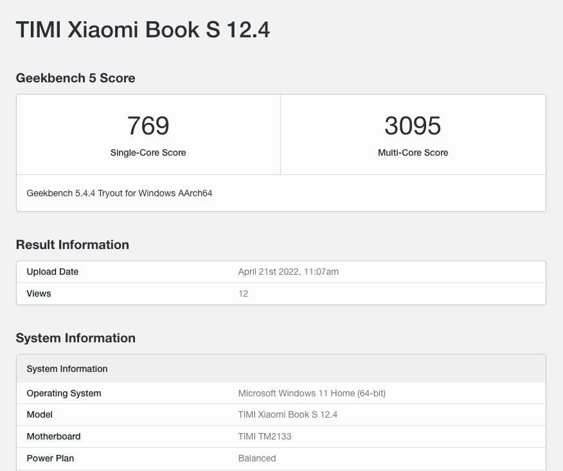Click the Power Plan row label

pos(50,458)
